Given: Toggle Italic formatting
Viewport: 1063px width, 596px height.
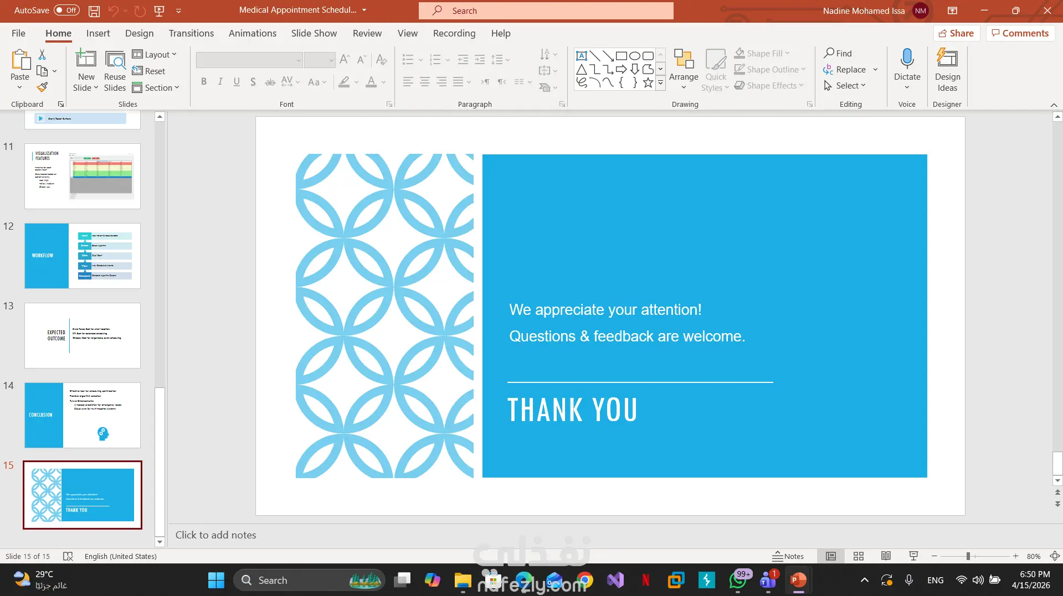Looking at the screenshot, I should (x=220, y=82).
